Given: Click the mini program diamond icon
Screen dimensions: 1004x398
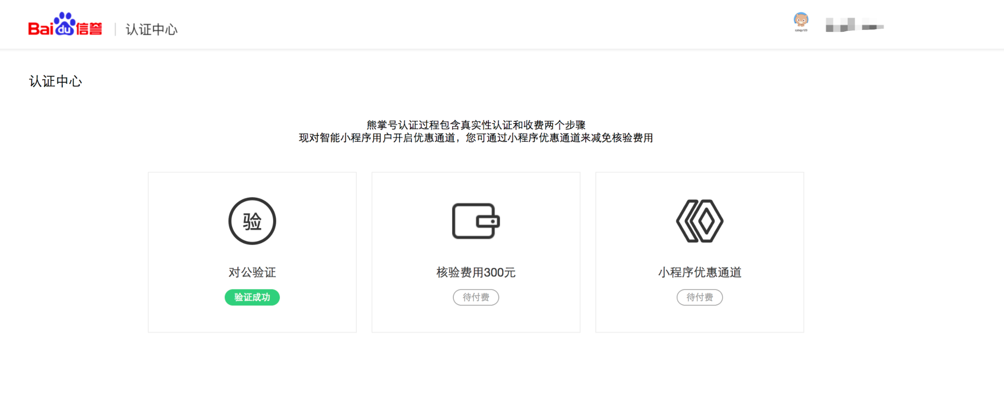Looking at the screenshot, I should [700, 221].
